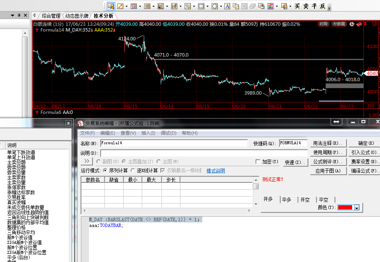
Task: Click the clock icon on chart header
Action: point(351,24)
